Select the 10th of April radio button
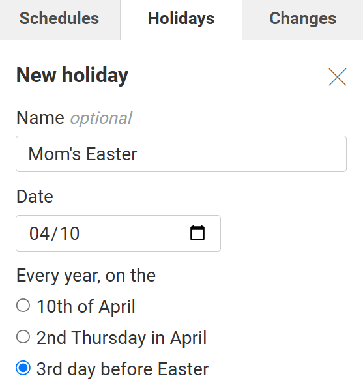 click(23, 306)
